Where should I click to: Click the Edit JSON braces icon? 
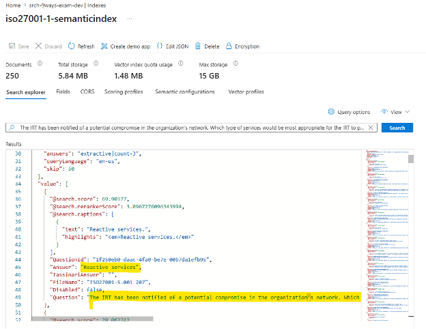pos(160,46)
